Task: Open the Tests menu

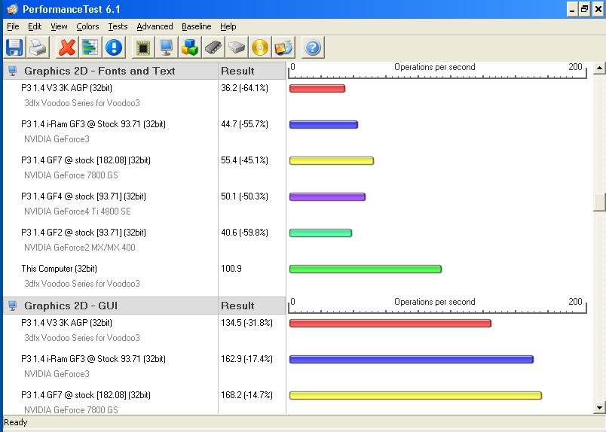Action: 118,26
